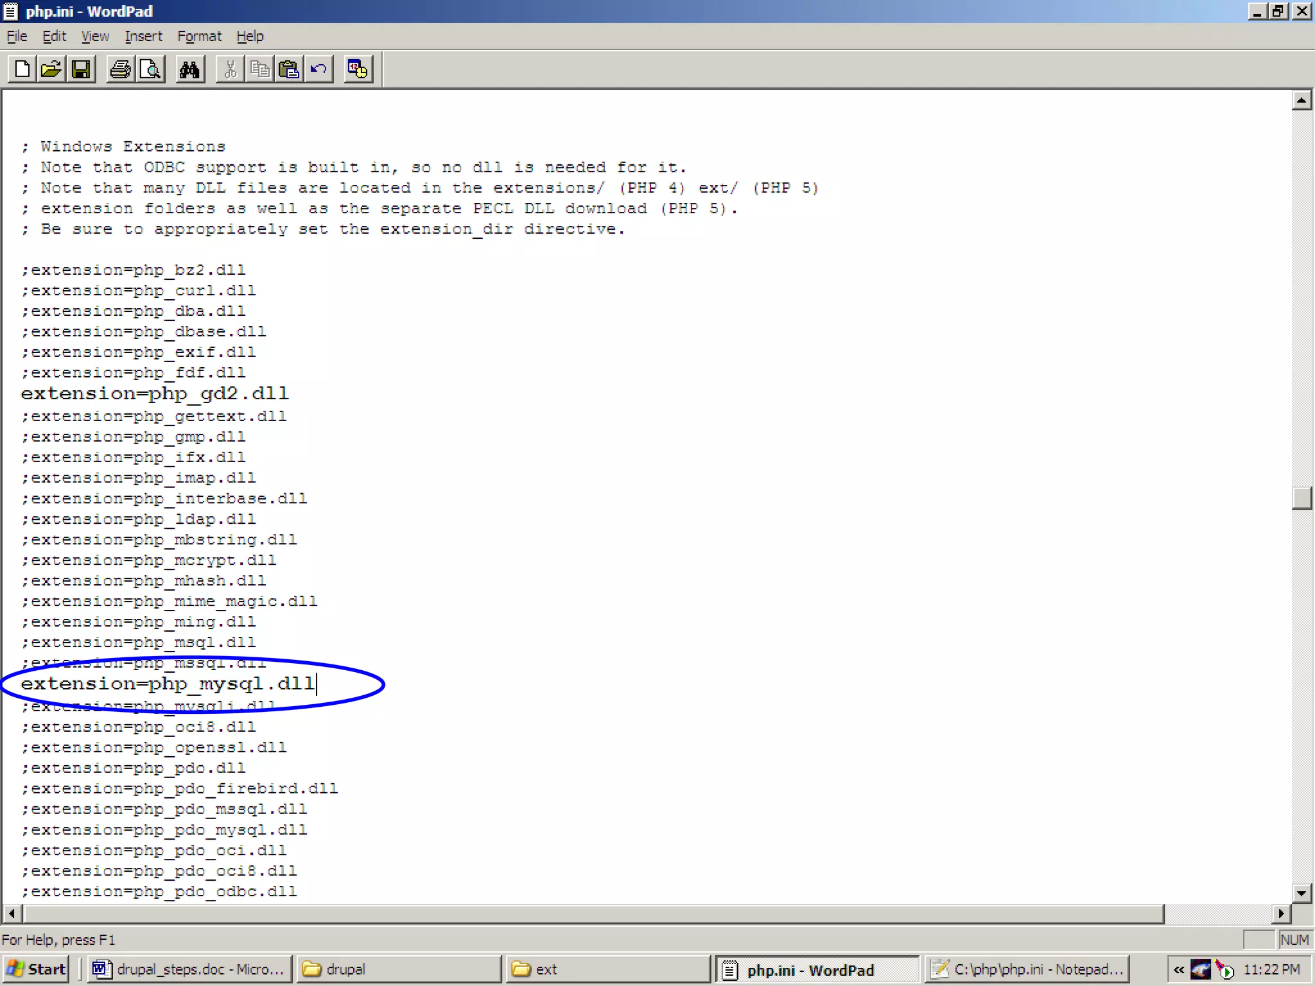Viewport: 1315px width, 986px height.
Task: Switch to the php.ini Notepad taskbar window
Action: click(x=1027, y=969)
